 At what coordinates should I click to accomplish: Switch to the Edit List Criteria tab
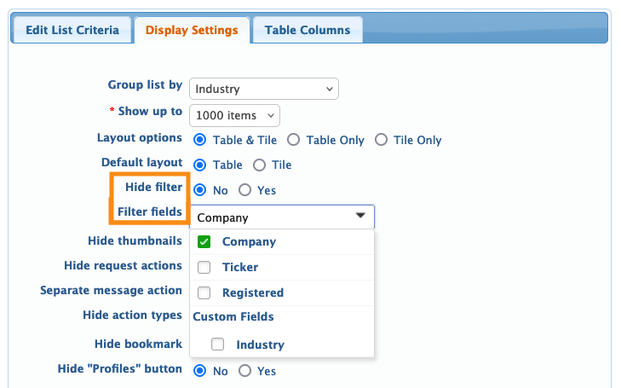(72, 30)
